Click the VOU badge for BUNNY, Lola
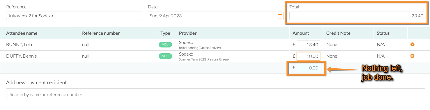Image resolution: width=430 pixels, height=110 pixels. pyautogui.click(x=165, y=45)
